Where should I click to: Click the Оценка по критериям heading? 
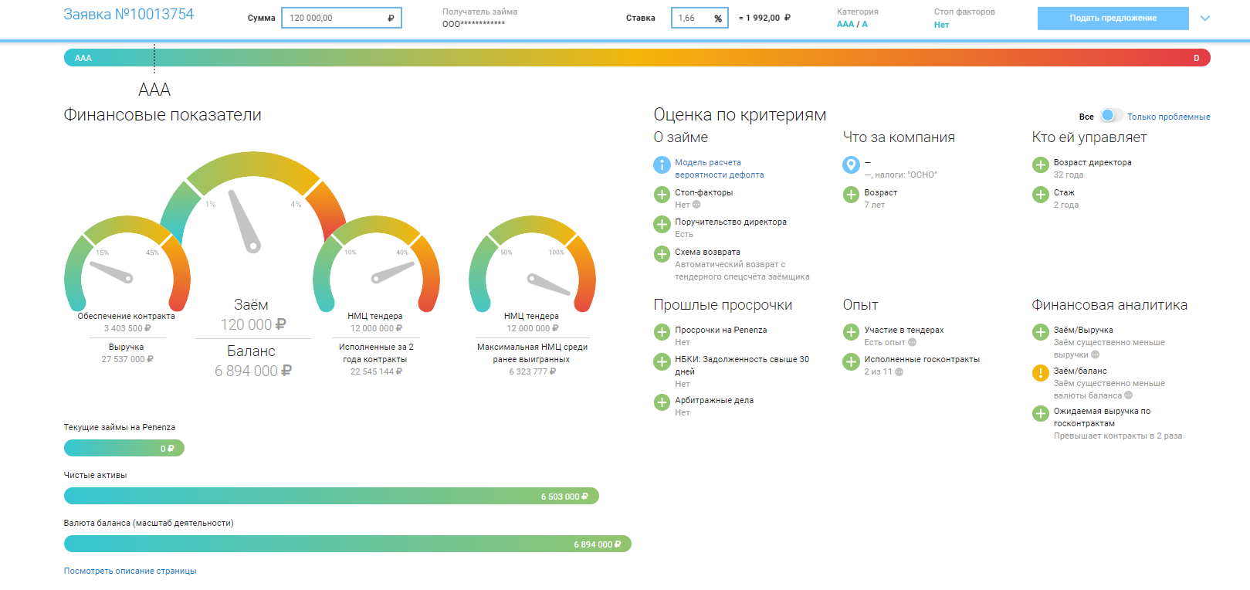tap(740, 115)
